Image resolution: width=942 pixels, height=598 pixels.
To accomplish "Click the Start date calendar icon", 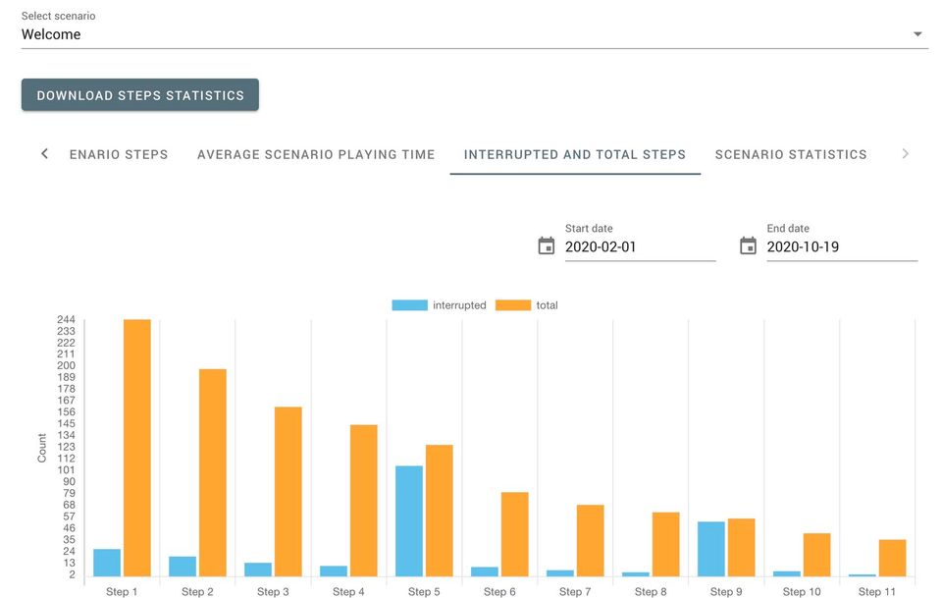I will pos(547,245).
